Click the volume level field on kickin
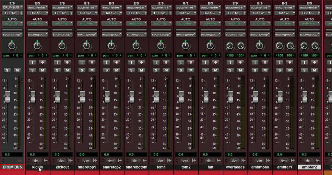 click(x=38, y=155)
